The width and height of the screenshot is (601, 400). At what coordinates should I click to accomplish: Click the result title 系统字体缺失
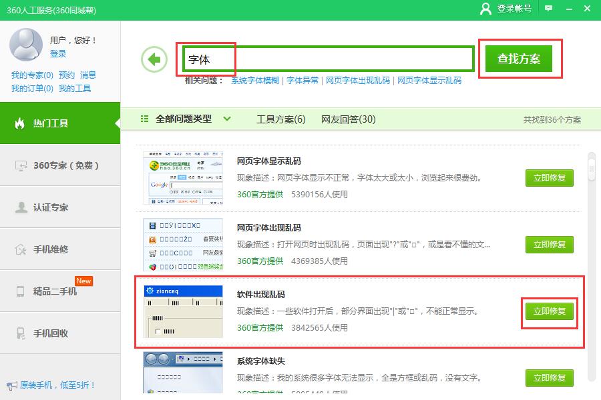point(261,361)
